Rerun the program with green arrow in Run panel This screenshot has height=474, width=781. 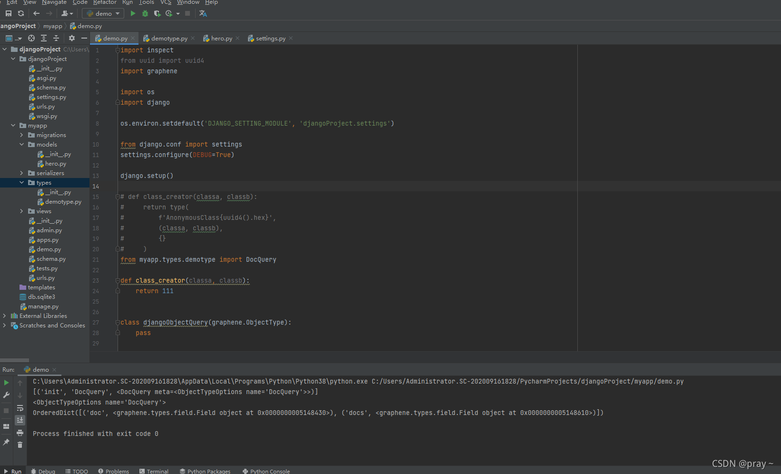coord(6,382)
